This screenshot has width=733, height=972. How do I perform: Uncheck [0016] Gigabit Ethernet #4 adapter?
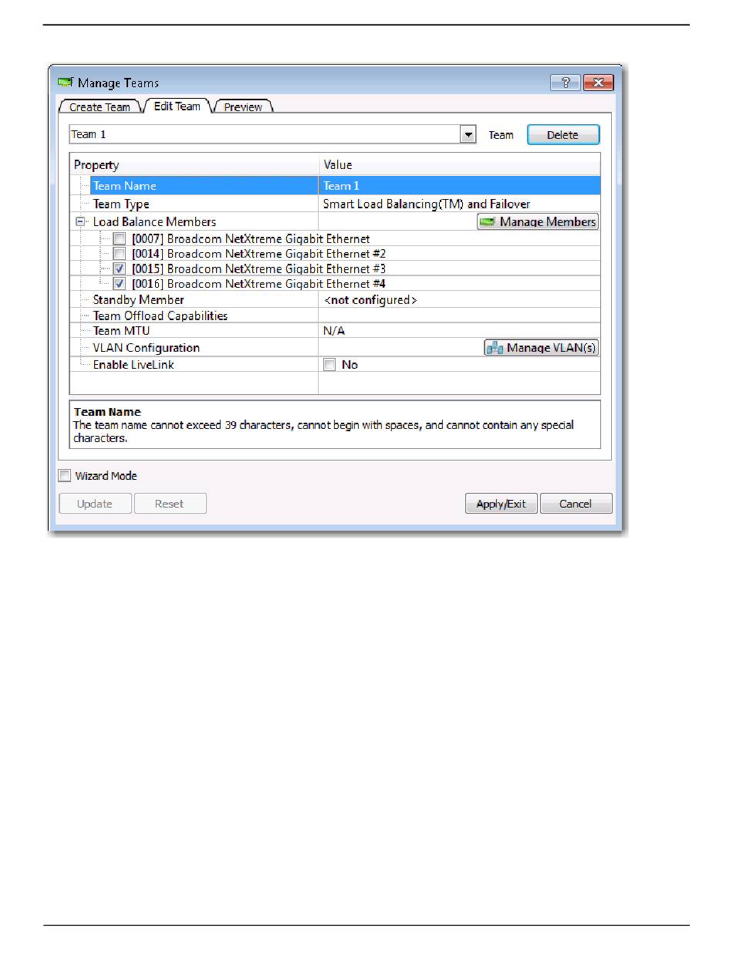coord(120,284)
